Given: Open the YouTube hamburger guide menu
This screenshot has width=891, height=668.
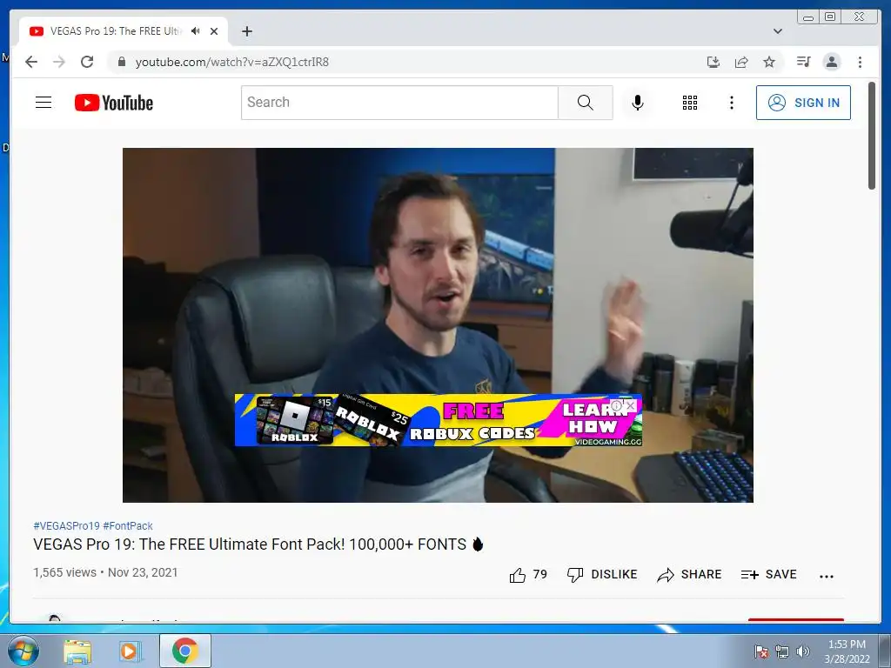Looking at the screenshot, I should click(x=44, y=103).
